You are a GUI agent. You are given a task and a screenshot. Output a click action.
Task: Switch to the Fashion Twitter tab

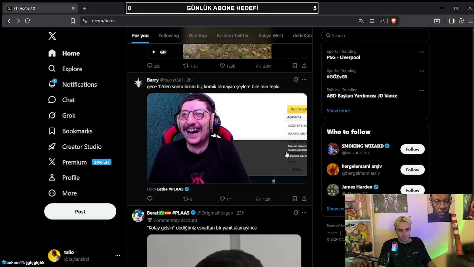click(233, 36)
